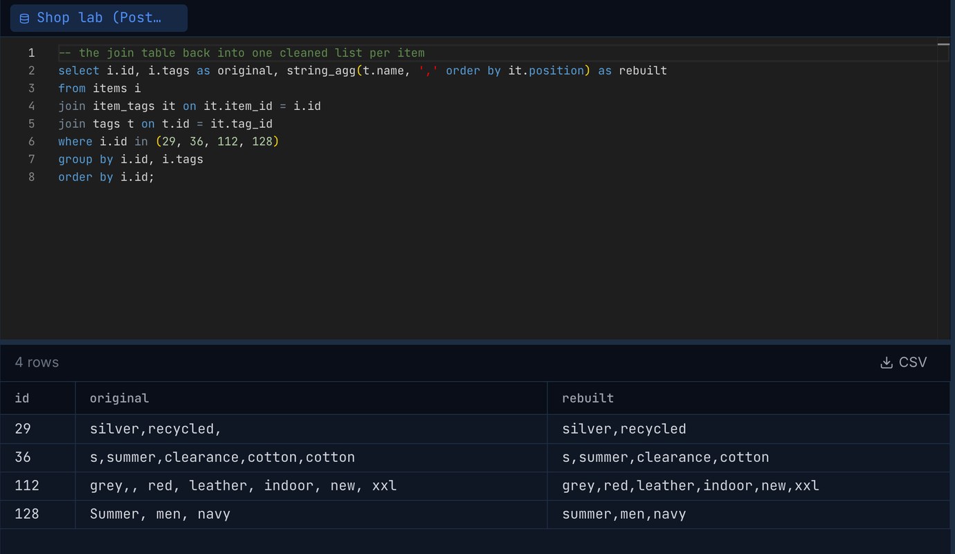Export results with the CSV button
955x554 pixels.
(903, 362)
